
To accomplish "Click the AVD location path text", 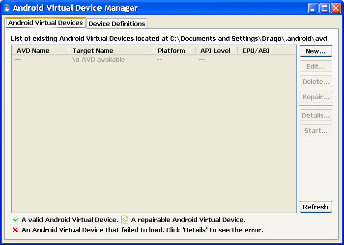I will click(x=249, y=39).
